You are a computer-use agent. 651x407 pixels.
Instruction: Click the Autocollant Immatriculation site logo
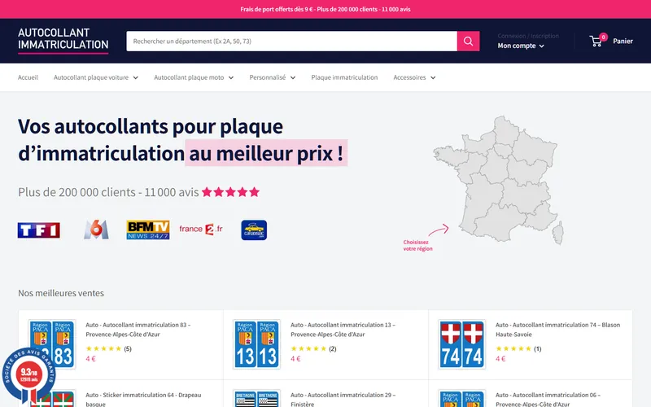pyautogui.click(x=63, y=40)
